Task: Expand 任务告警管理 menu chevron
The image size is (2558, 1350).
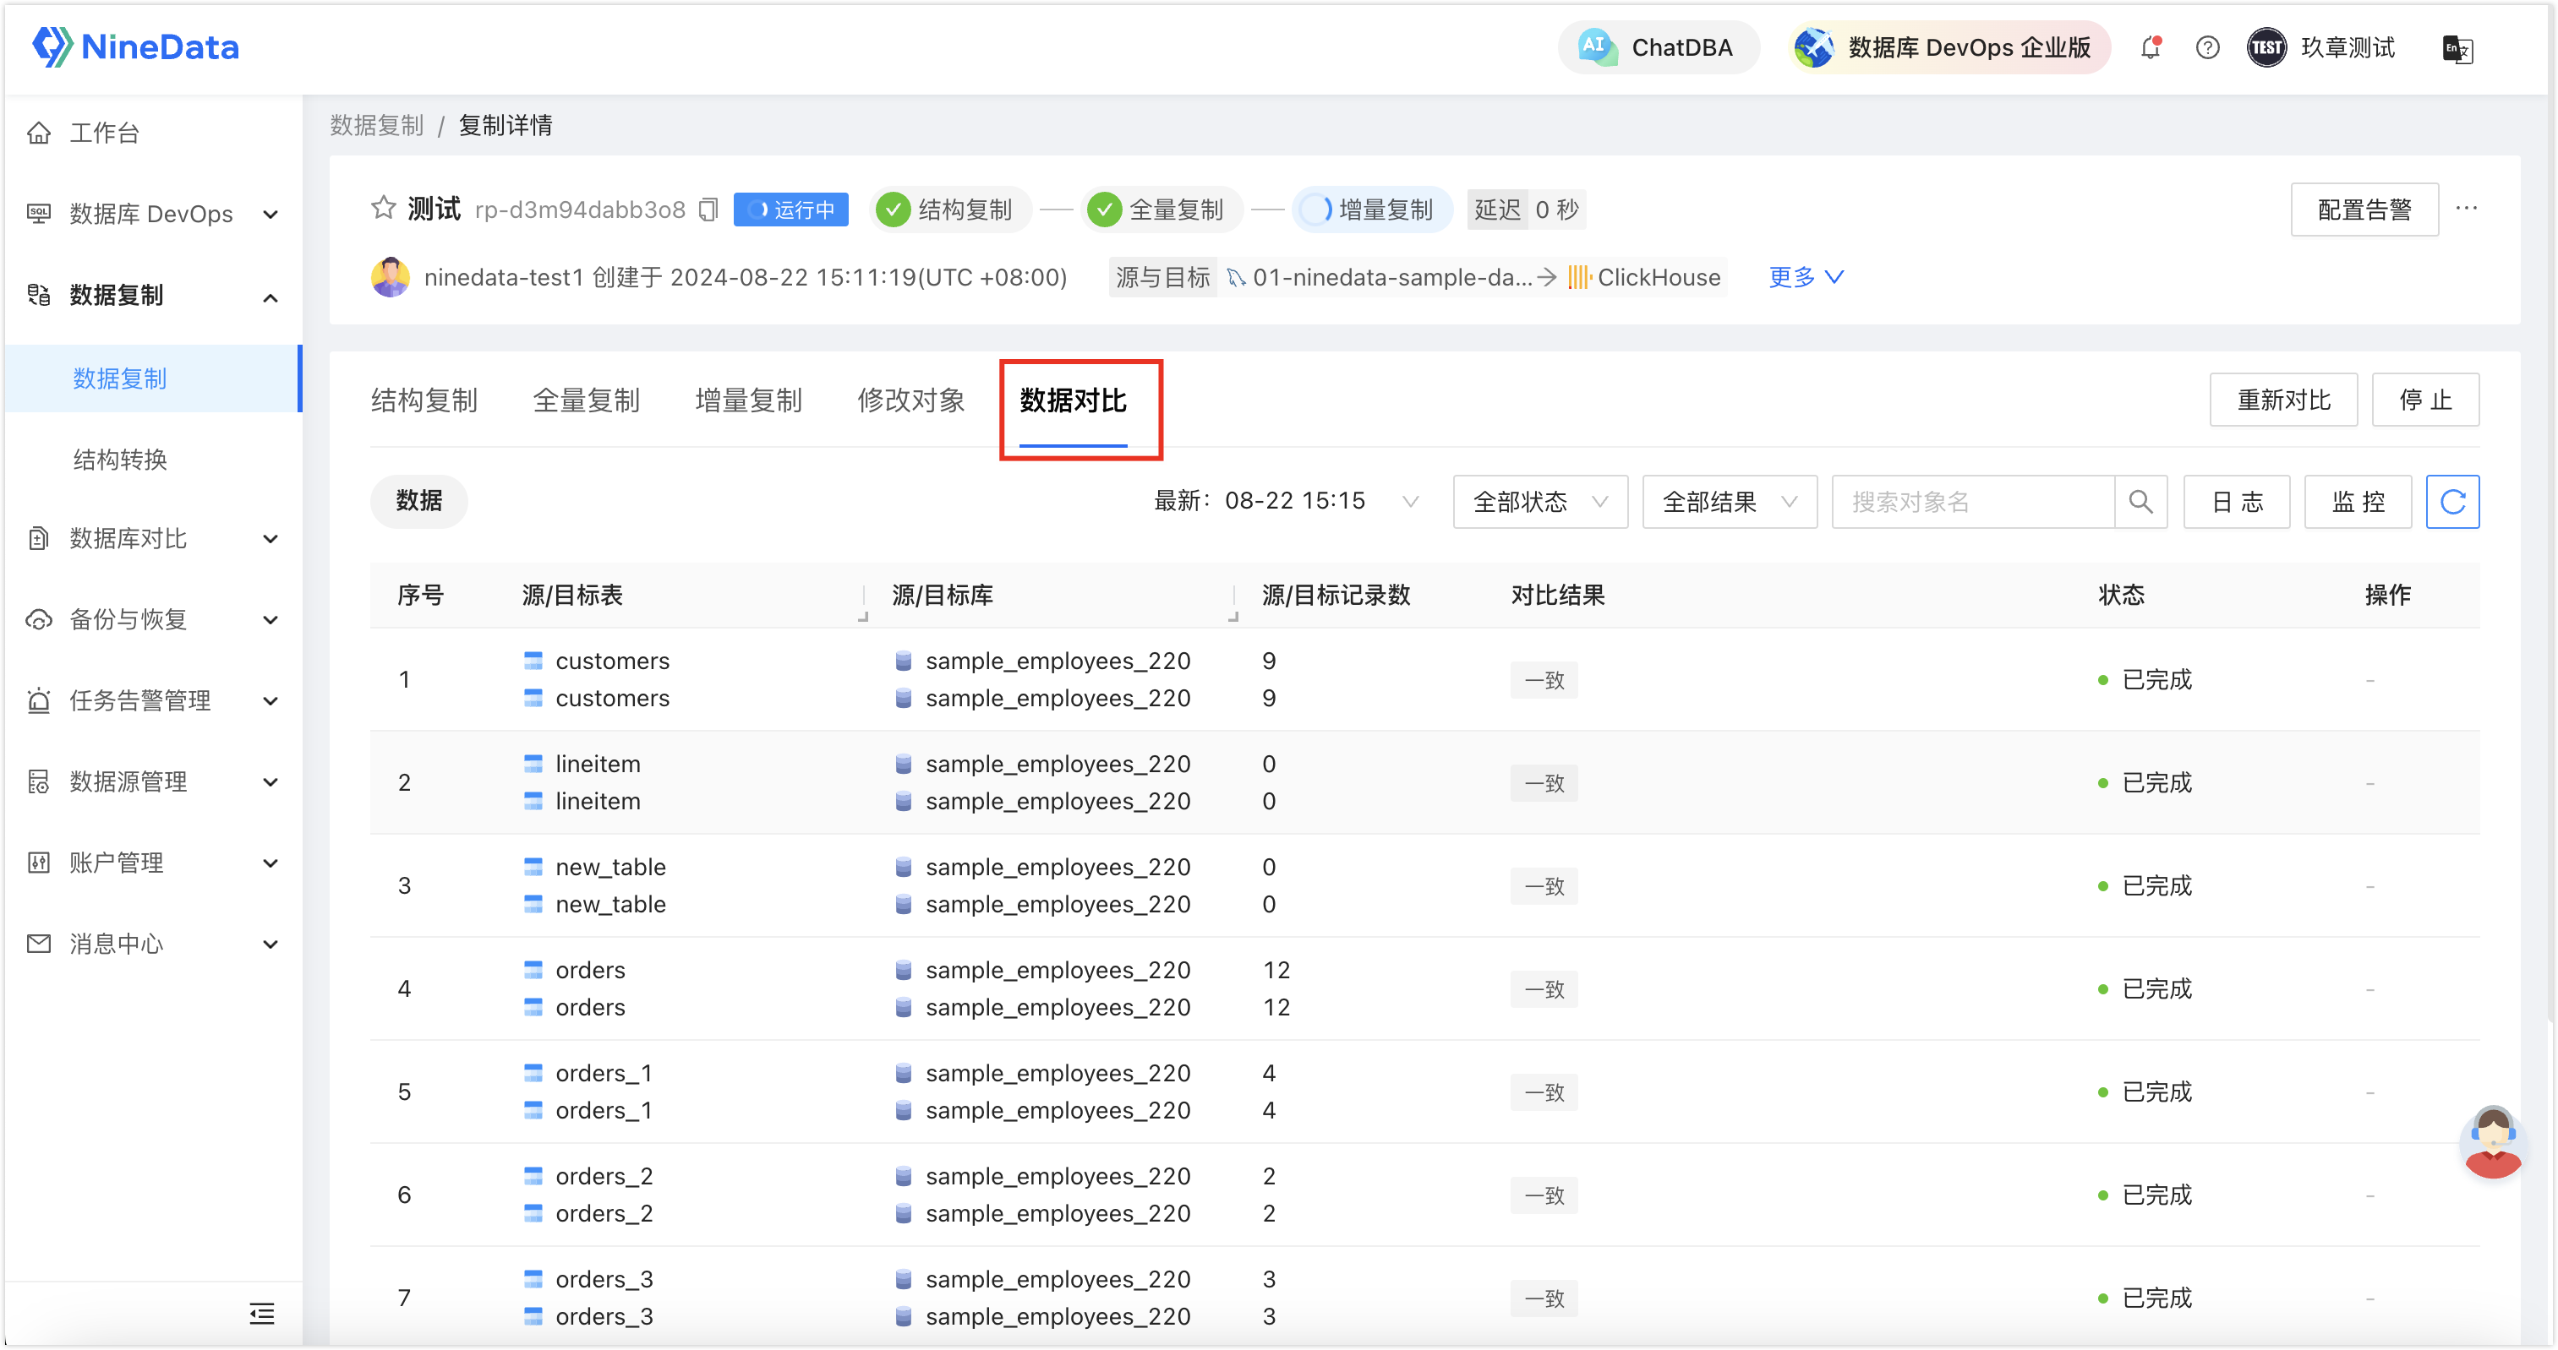Action: [271, 701]
